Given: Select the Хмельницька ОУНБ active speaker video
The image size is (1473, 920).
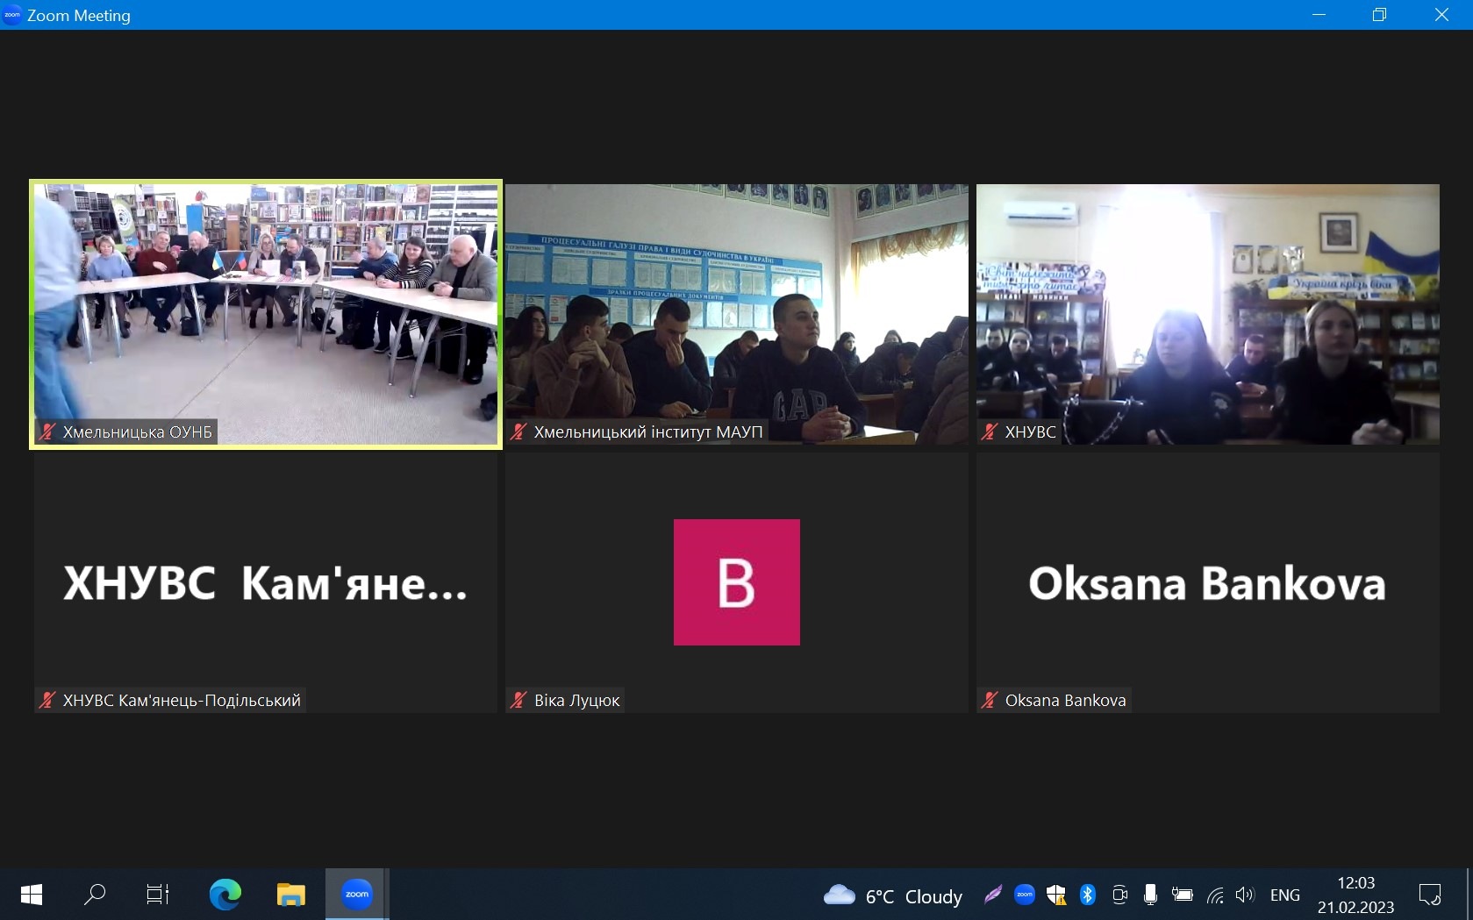Looking at the screenshot, I should (x=265, y=313).
